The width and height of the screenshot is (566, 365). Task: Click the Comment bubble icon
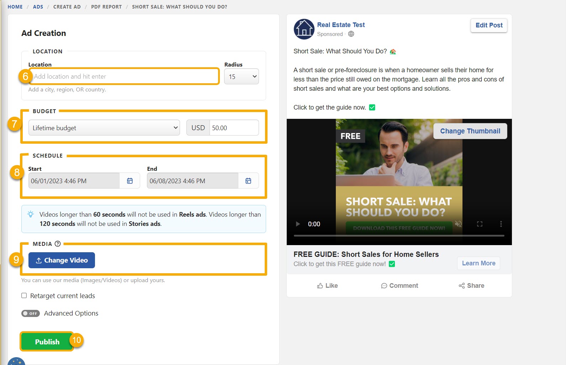tap(384, 286)
